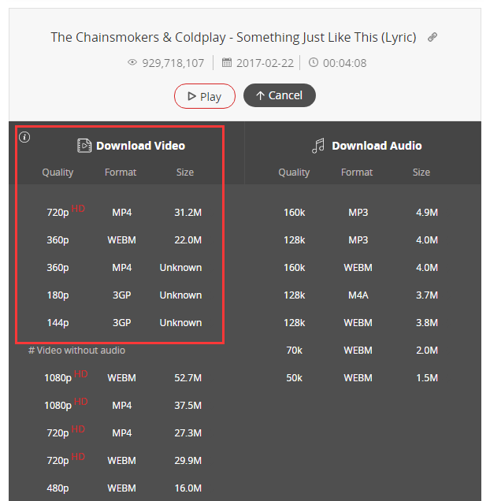
Task: Download the 128k M4A 3.7M audio
Action: (361, 295)
